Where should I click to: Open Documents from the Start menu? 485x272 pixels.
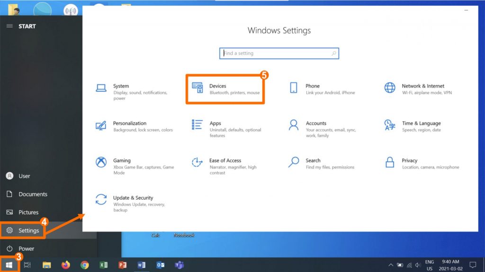click(33, 194)
